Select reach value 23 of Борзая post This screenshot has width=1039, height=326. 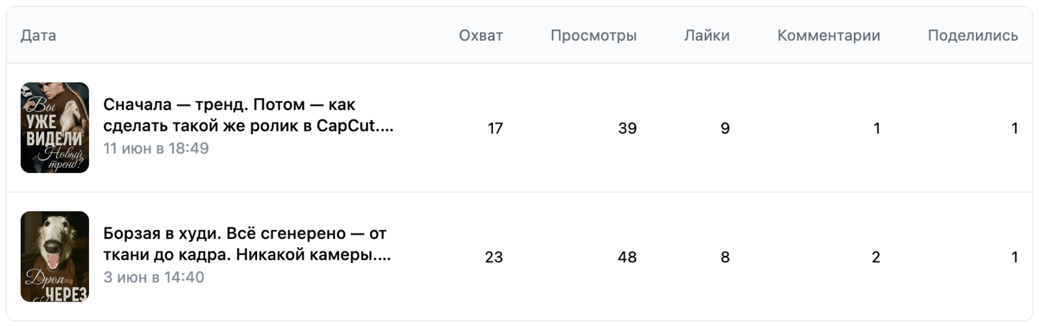(494, 257)
